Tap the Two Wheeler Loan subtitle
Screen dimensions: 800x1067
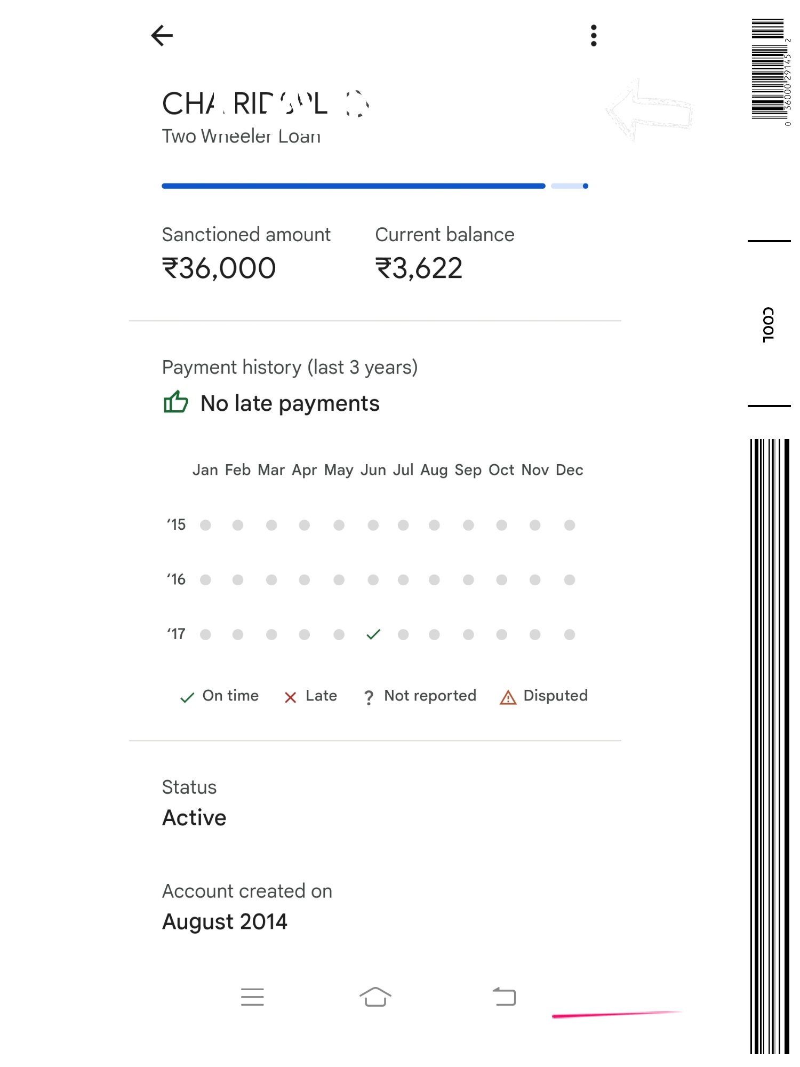[241, 137]
